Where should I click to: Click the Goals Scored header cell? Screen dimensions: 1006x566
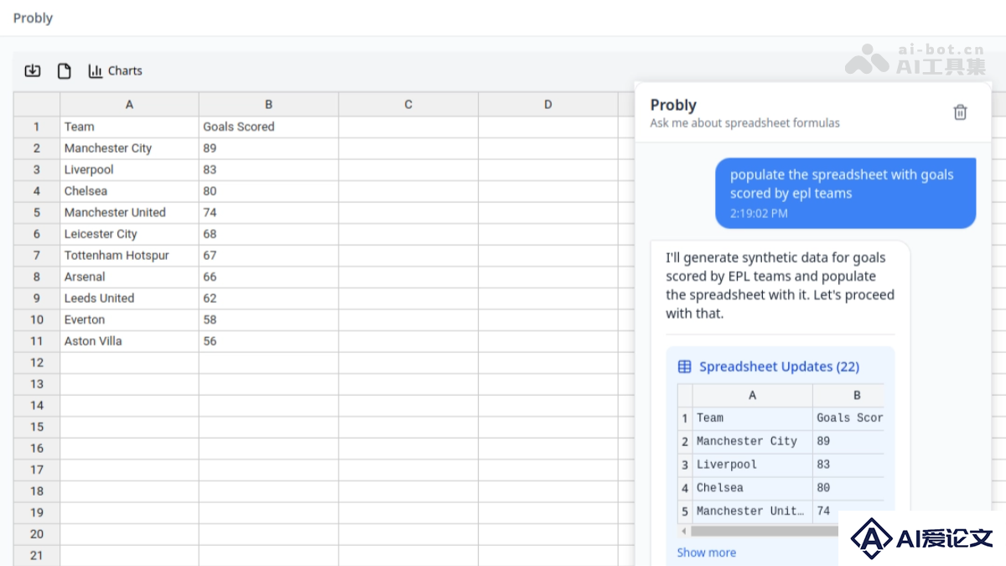click(268, 127)
